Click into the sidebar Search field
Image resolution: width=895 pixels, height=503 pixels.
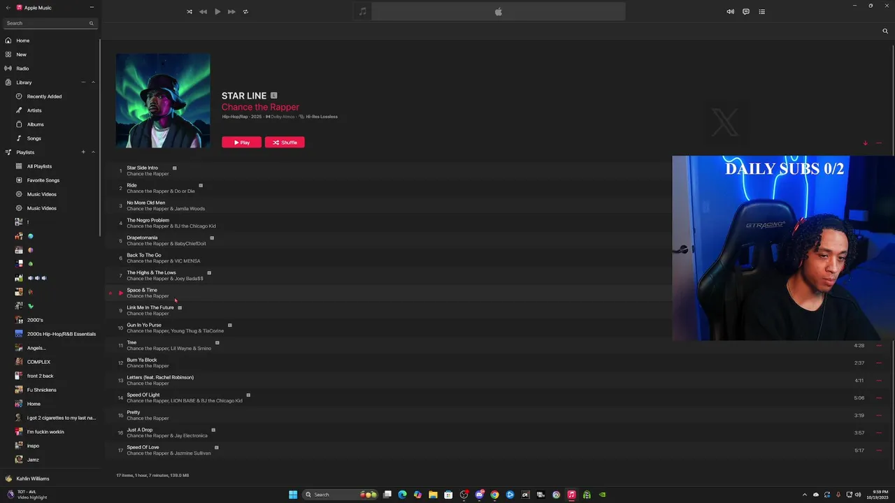tap(49, 23)
